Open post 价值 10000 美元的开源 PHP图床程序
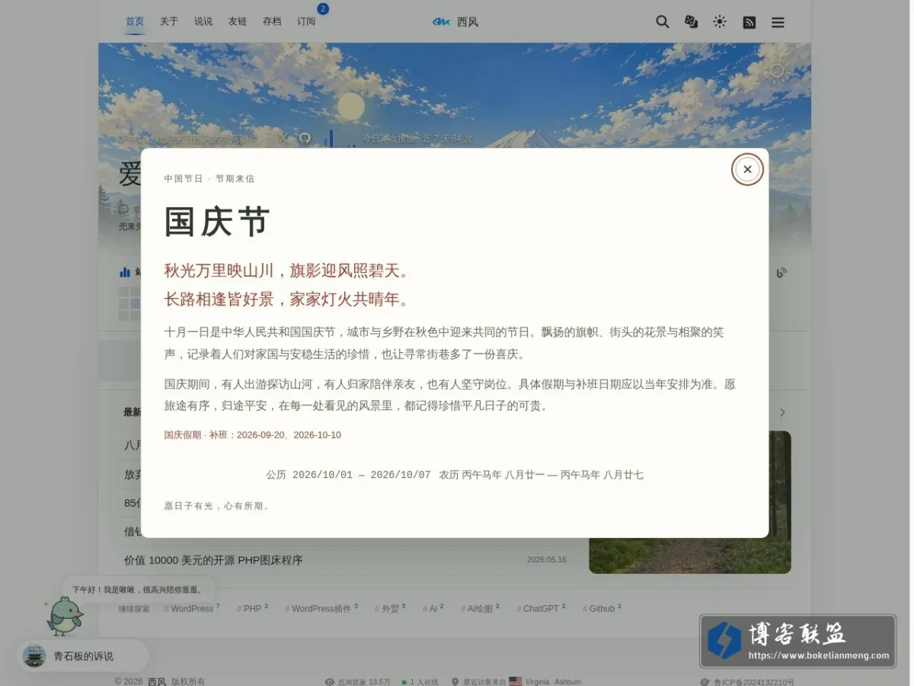914x686 pixels. (x=213, y=559)
